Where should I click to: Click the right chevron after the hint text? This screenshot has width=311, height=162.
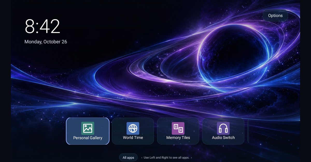(x=191, y=157)
